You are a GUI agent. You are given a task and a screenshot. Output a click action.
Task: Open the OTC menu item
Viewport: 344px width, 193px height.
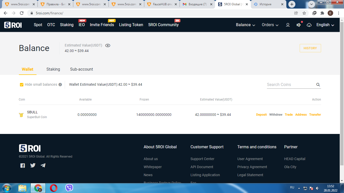tap(51, 25)
